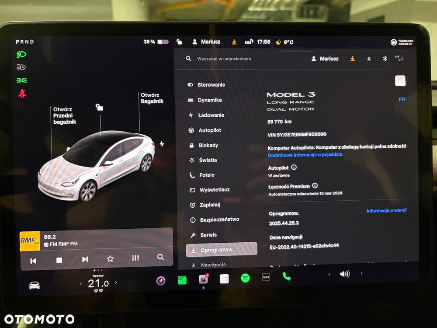
Task: Open the Blokady settings menu
Action: (204, 145)
